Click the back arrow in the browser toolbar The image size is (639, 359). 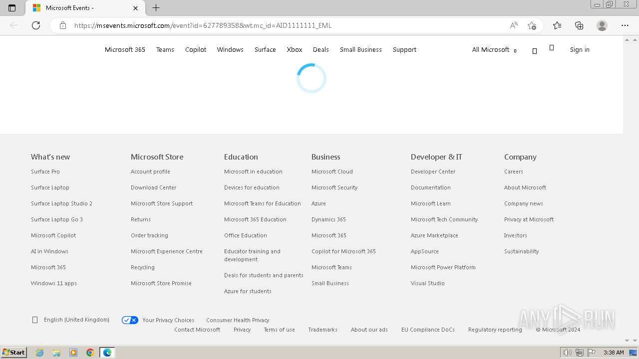[x=14, y=25]
